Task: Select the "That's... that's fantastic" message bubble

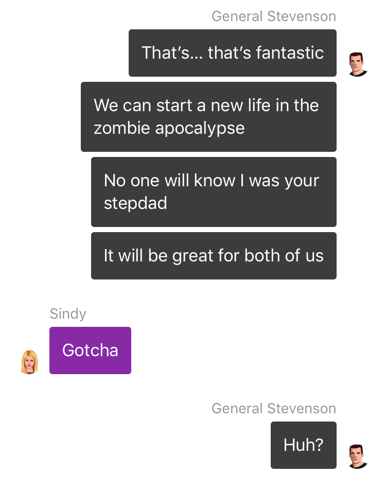Action: 232,53
